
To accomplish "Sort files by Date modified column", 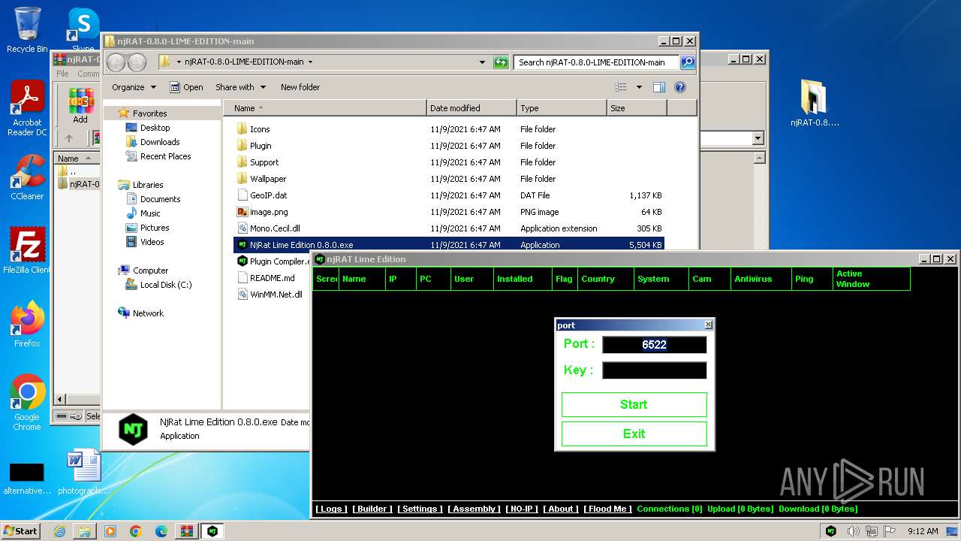I will point(471,108).
